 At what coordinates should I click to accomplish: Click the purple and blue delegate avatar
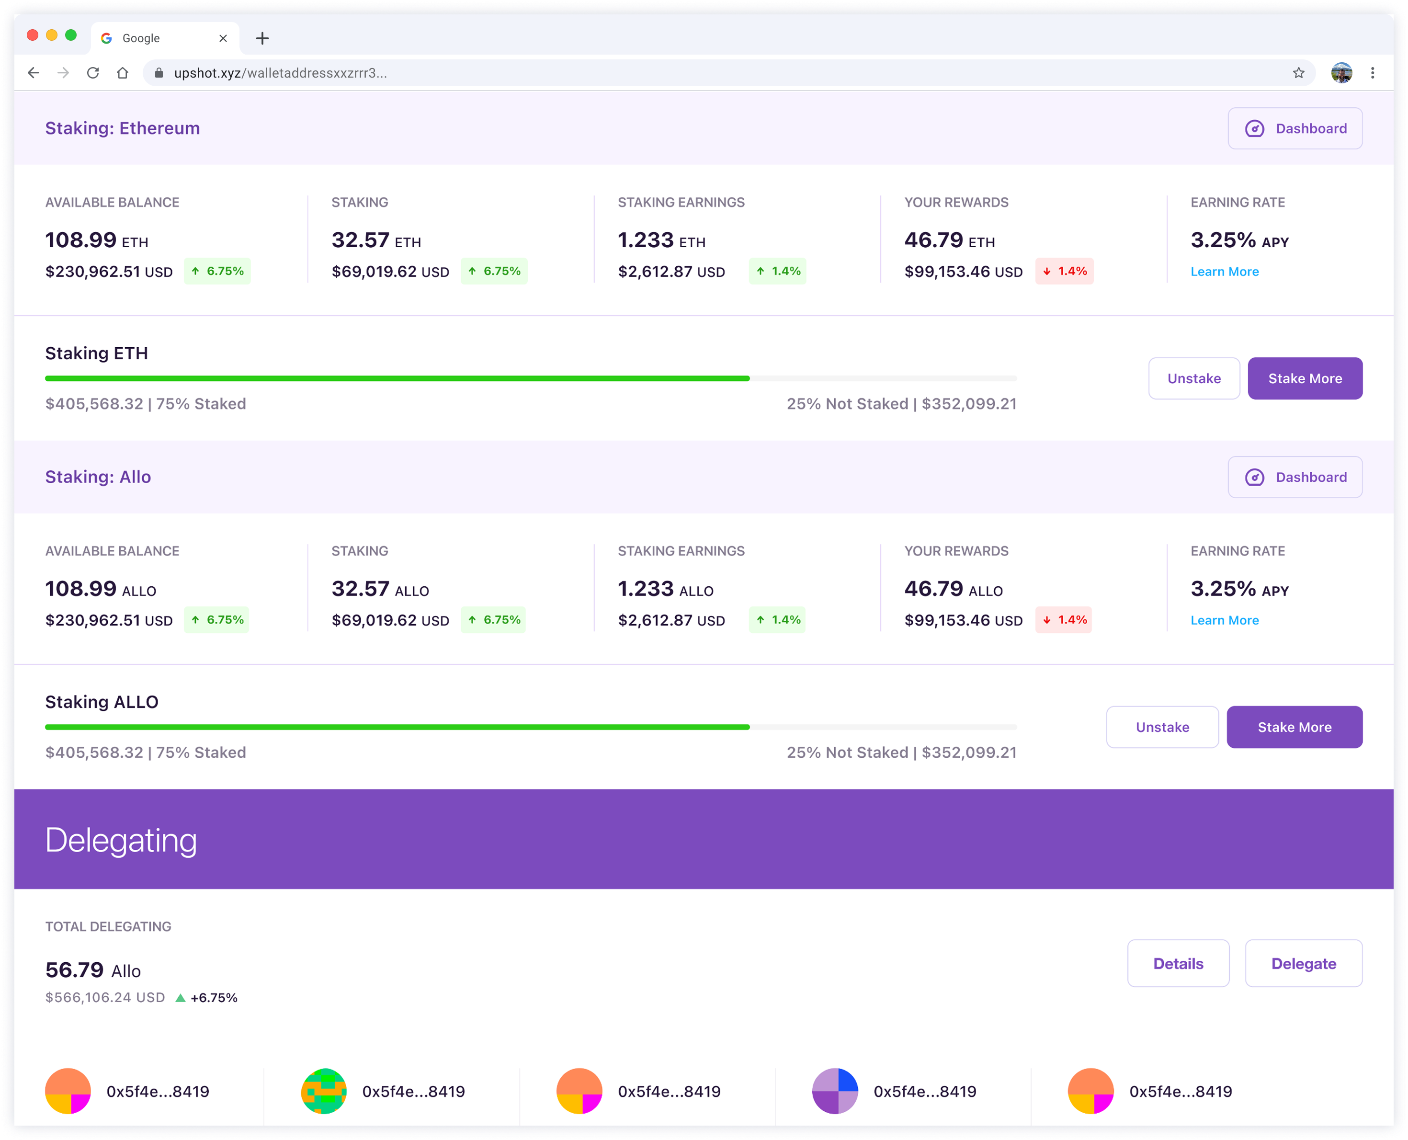[835, 1092]
